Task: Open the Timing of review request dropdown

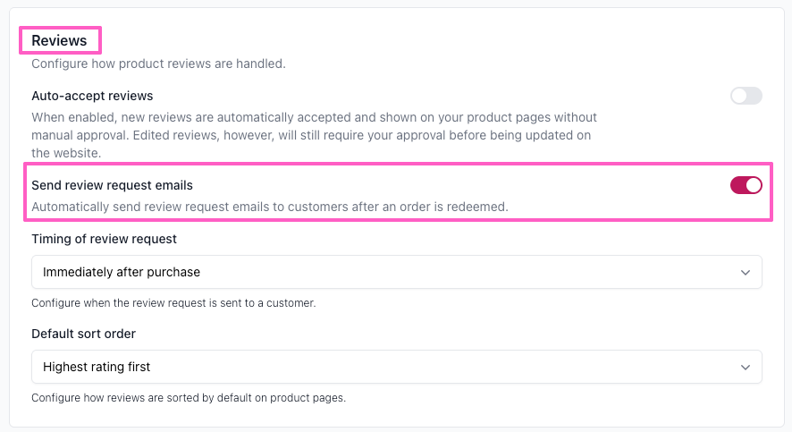Action: (396, 272)
